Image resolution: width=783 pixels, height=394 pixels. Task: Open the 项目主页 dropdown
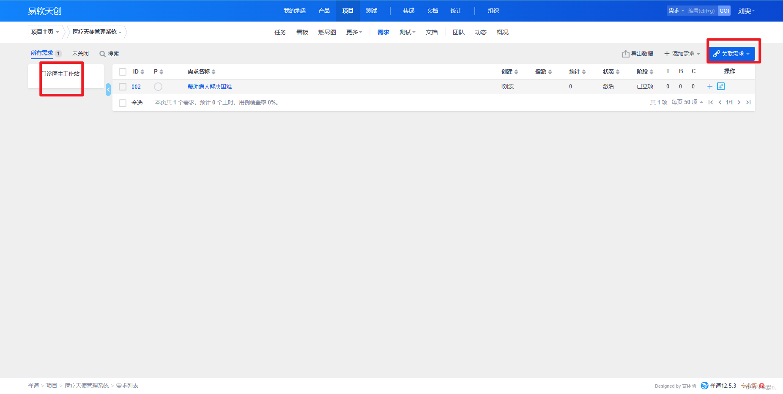point(45,32)
